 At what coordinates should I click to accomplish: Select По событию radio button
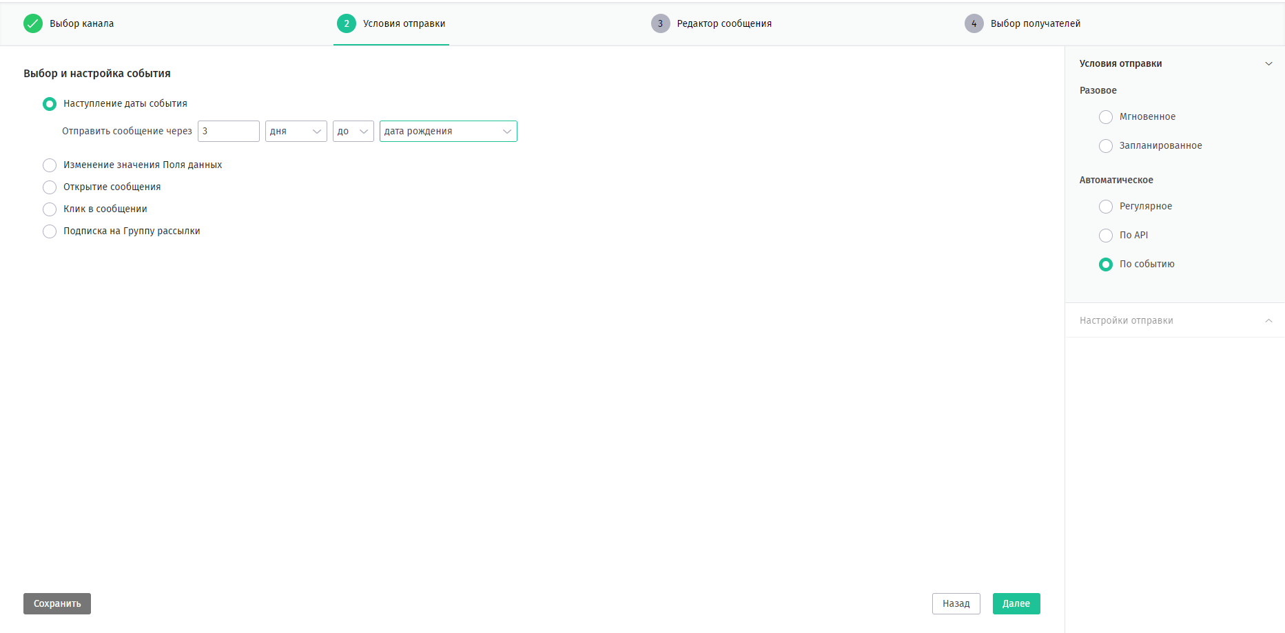point(1106,264)
